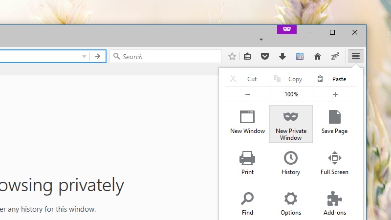
Task: Click the Pocket icon in toolbar
Action: [264, 56]
